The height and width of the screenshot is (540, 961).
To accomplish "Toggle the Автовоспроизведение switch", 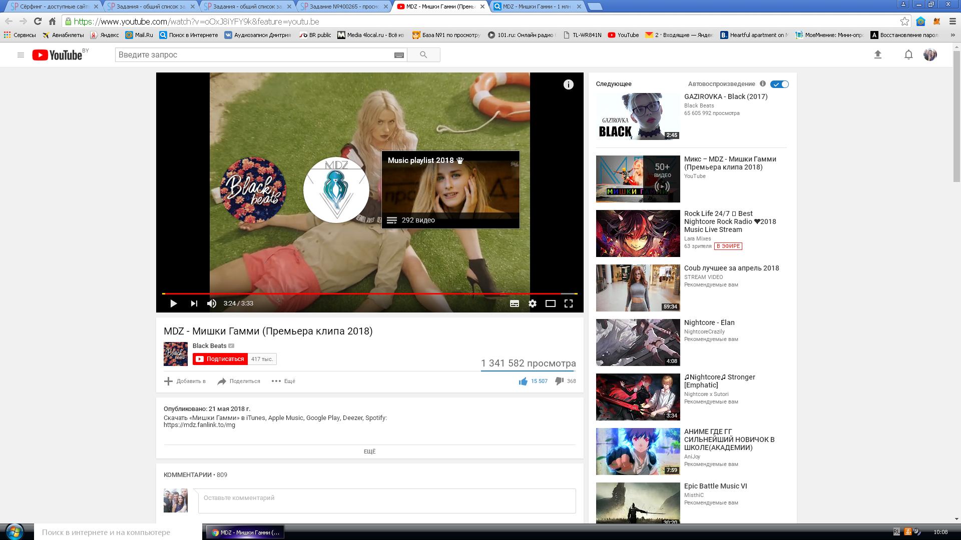I will click(779, 84).
